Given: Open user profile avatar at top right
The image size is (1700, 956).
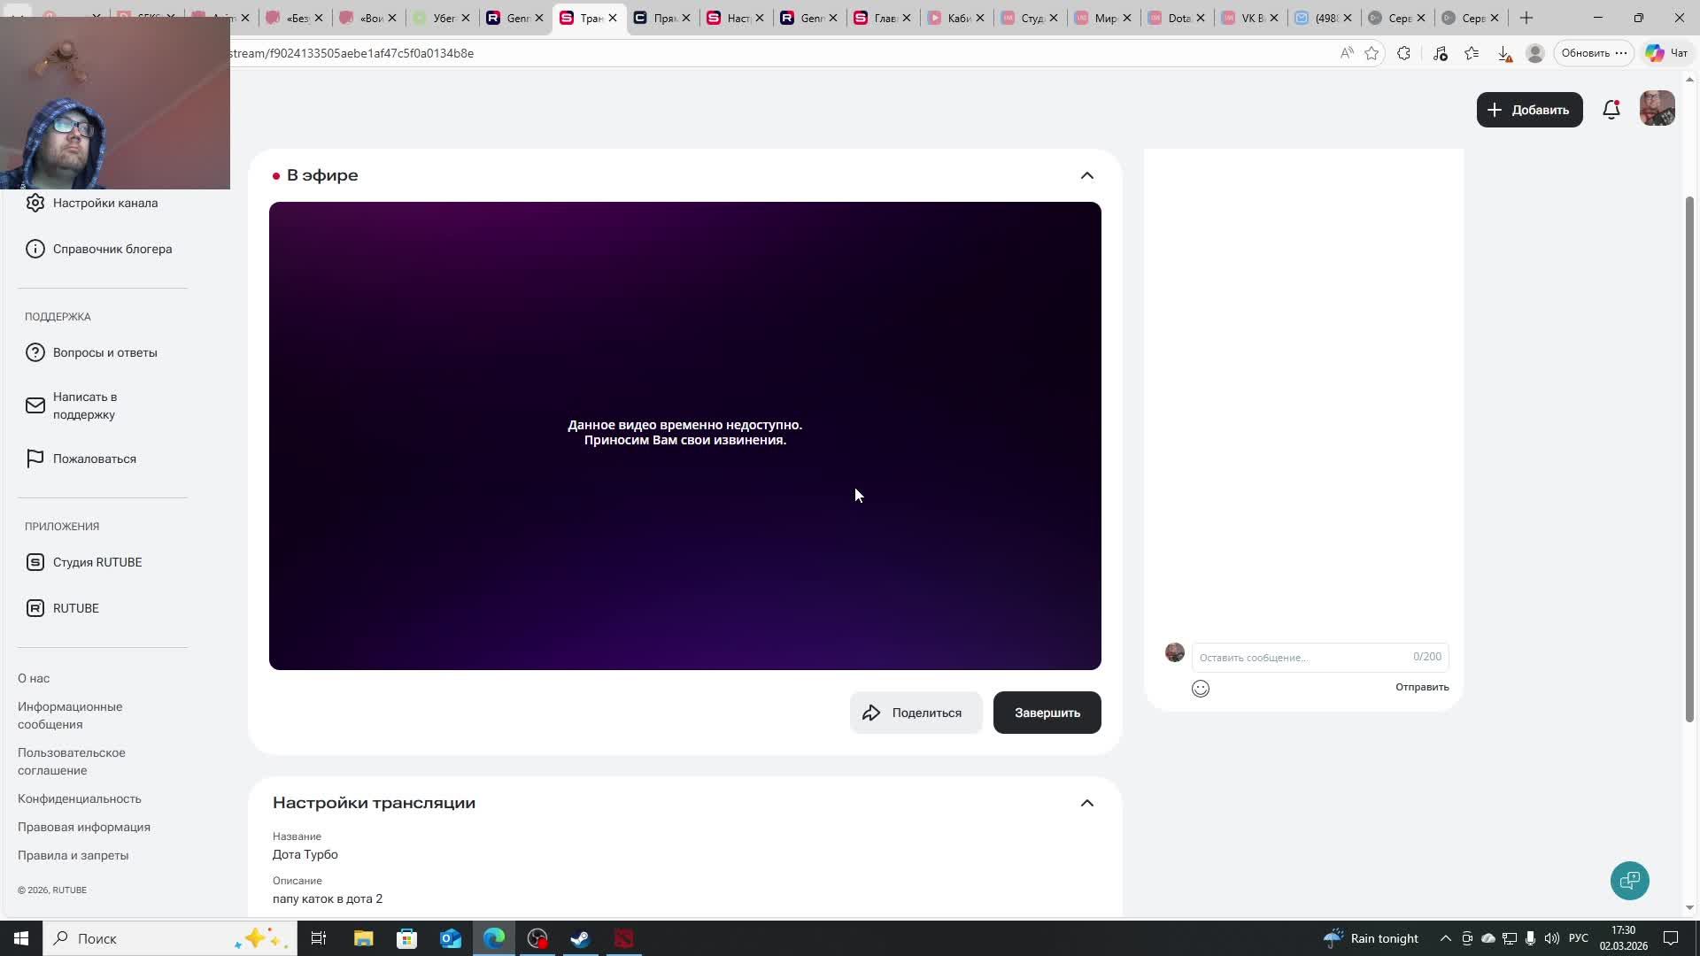Looking at the screenshot, I should (x=1657, y=109).
